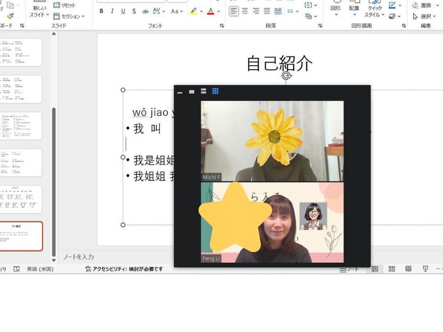Open the 選択 dropdown in editing group
The image size is (443, 332).
tap(424, 16)
